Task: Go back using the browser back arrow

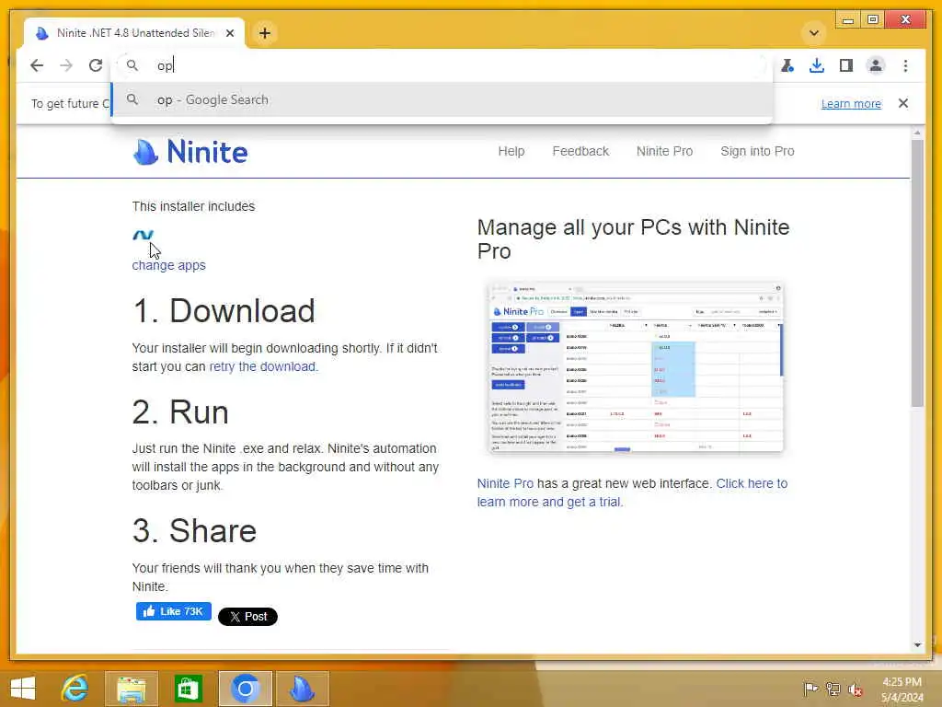Action: pyautogui.click(x=37, y=65)
